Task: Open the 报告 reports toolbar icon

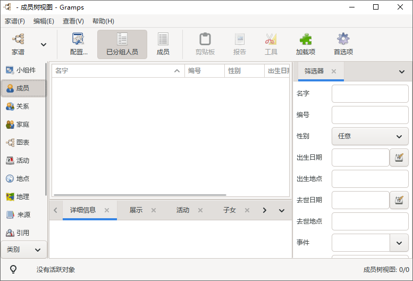Action: (x=239, y=44)
